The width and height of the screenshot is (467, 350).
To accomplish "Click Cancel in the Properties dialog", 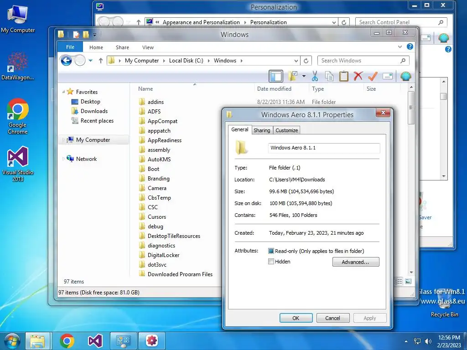I will 332,318.
